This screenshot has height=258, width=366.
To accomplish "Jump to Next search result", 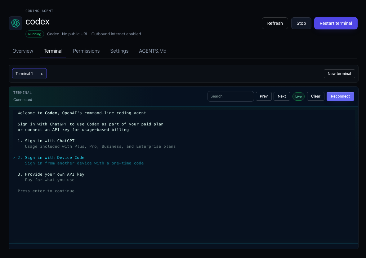I will tap(282, 96).
